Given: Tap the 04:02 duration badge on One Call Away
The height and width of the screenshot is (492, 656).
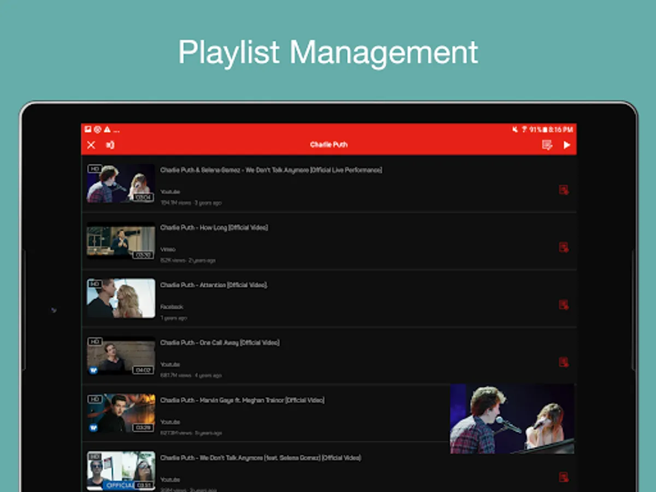Looking at the screenshot, I should coord(143,370).
